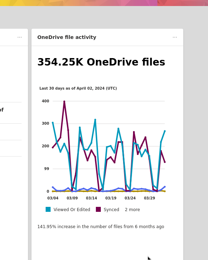The height and width of the screenshot is (260, 208).
Task: Click the 03/19 date axis label
Action: 111,198
